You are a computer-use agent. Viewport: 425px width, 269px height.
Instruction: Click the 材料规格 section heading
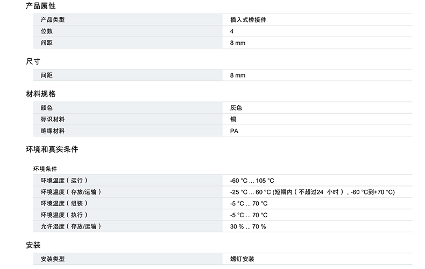[40, 93]
